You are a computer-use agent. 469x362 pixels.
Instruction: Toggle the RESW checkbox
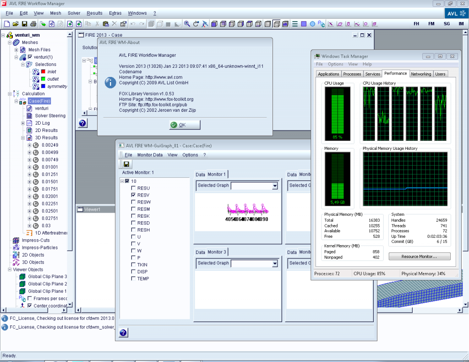coord(133,202)
